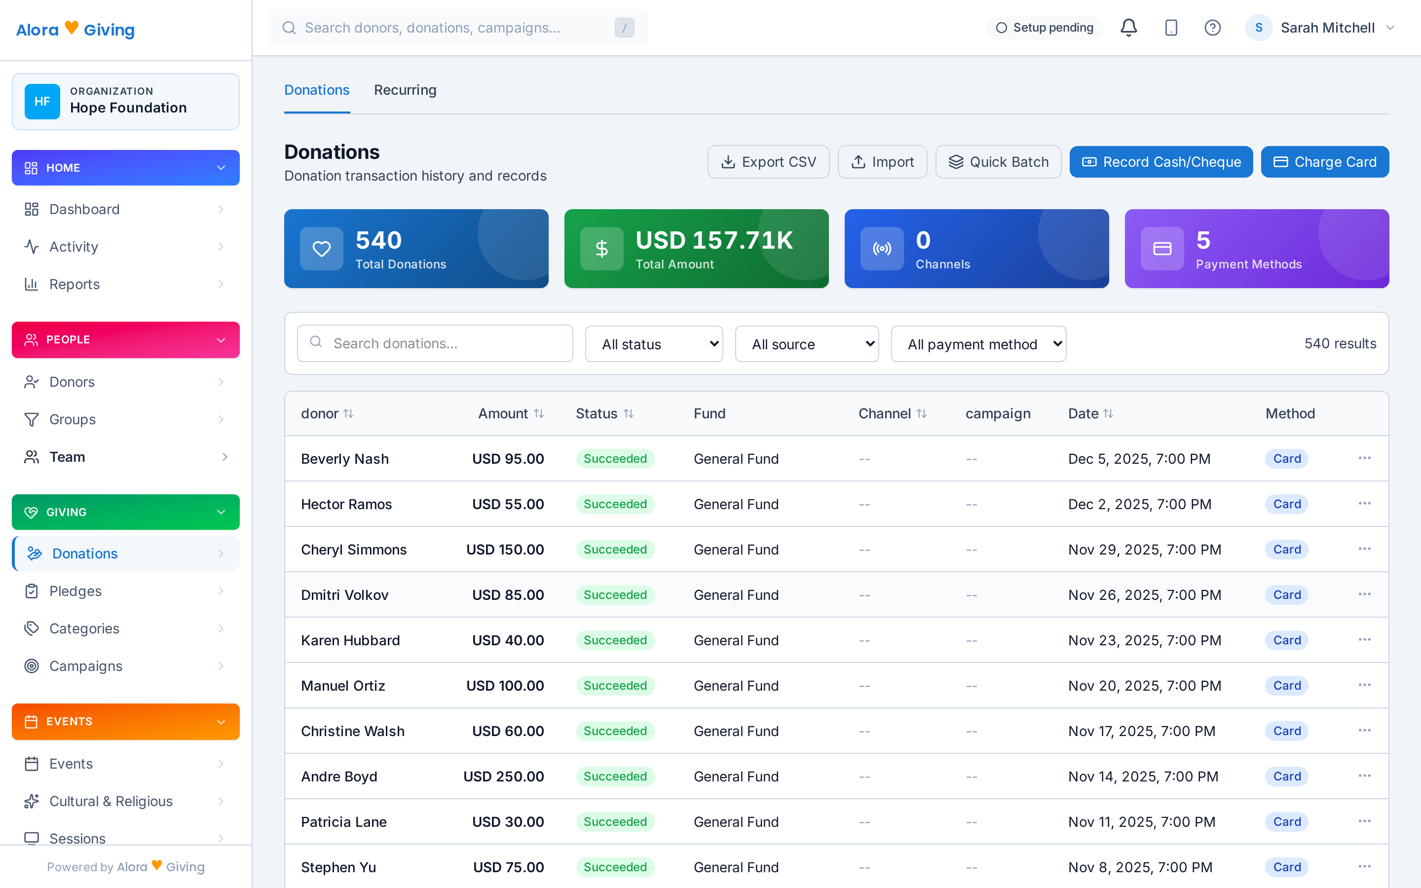Open Activity in the sidebar

coord(126,247)
